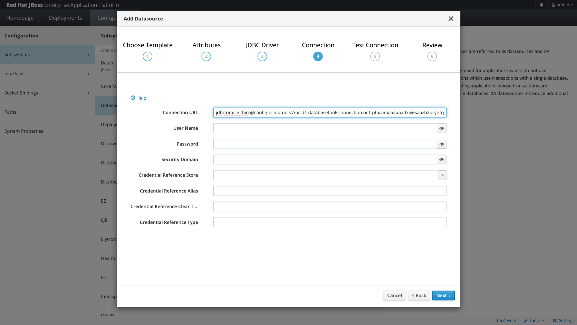
Task: Click the Help question mark icon
Action: point(133,98)
